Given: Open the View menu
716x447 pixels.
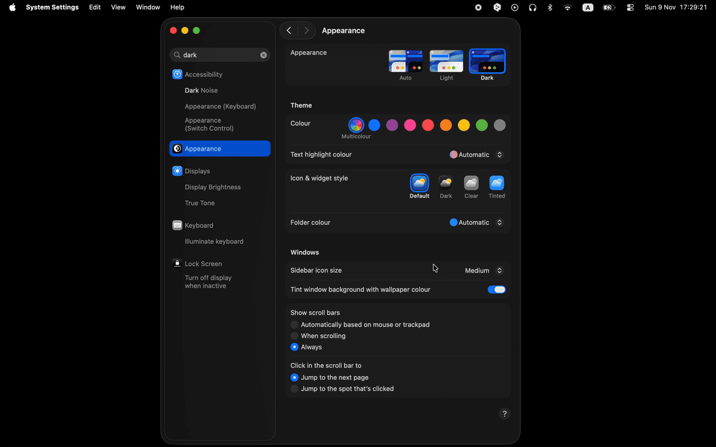Looking at the screenshot, I should point(118,7).
